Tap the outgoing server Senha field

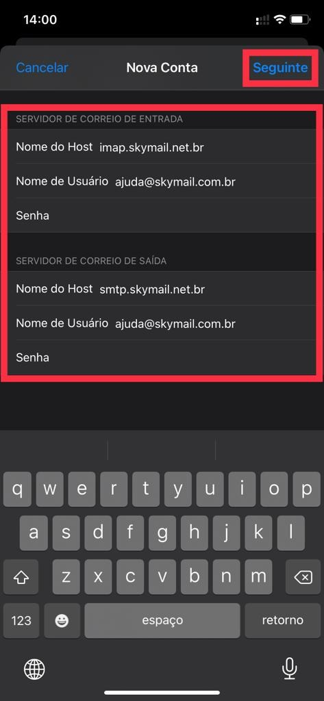click(162, 357)
